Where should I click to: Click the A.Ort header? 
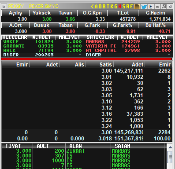15,25
